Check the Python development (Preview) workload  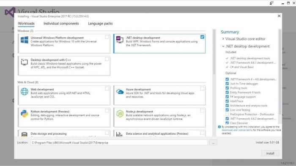coord(107,111)
